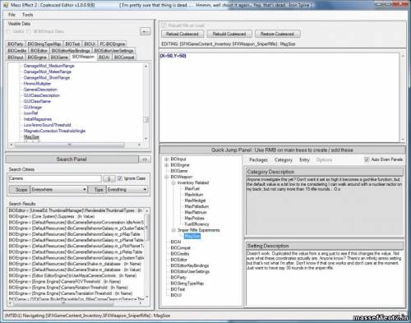411x323 pixels.
Task: Select DamageMod_MeleeRange in the weapon tree
Action: 48,72
